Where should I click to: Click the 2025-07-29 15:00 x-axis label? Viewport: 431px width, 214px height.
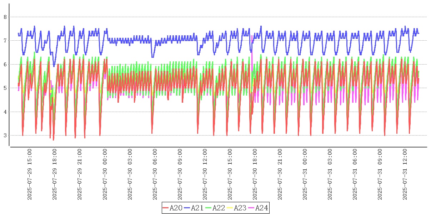pos(30,174)
